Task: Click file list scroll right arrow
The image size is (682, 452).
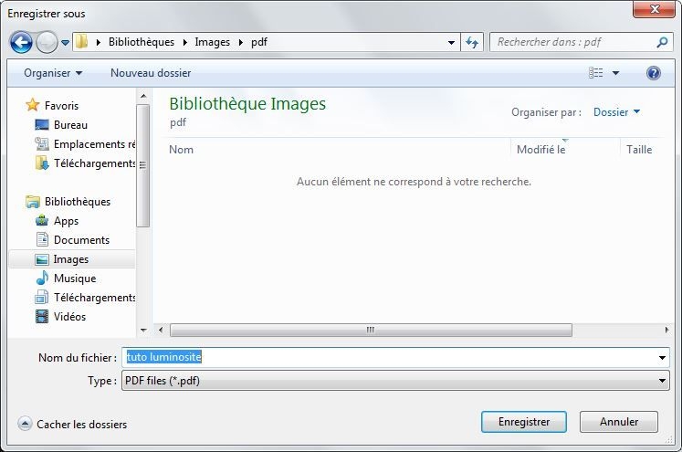Action: tap(666, 330)
